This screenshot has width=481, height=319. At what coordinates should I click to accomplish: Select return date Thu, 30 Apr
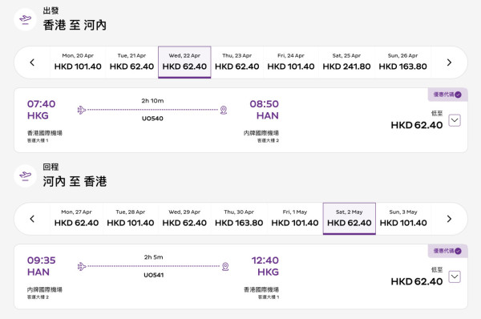click(239, 219)
